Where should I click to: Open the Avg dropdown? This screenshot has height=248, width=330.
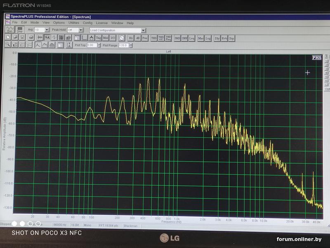(x=47, y=30)
